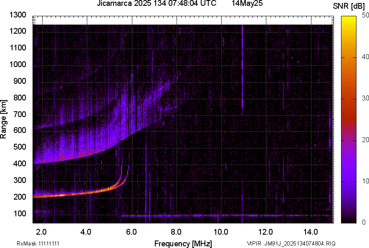The width and height of the screenshot is (369, 248).
Task: Click the 40 dB colorbar tick label
Action: point(365,57)
